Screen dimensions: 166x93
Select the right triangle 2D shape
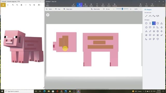click(x=158, y=27)
